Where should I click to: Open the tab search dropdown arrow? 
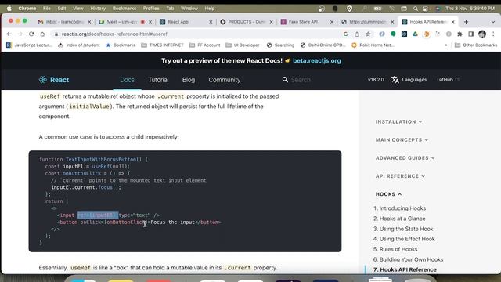point(493,22)
